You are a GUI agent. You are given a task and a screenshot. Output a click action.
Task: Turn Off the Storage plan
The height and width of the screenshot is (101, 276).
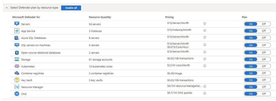tap(264, 59)
